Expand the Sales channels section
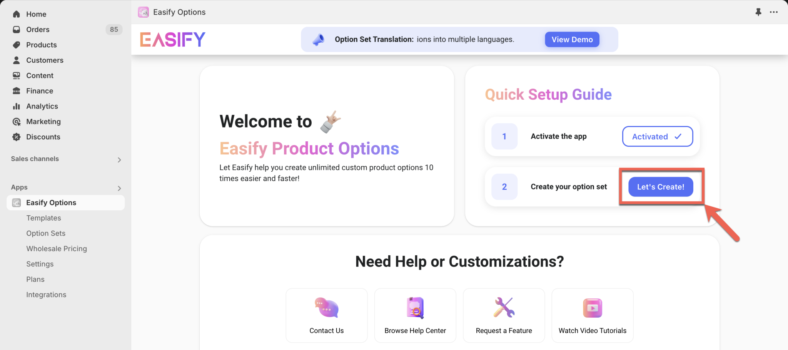 tap(119, 159)
